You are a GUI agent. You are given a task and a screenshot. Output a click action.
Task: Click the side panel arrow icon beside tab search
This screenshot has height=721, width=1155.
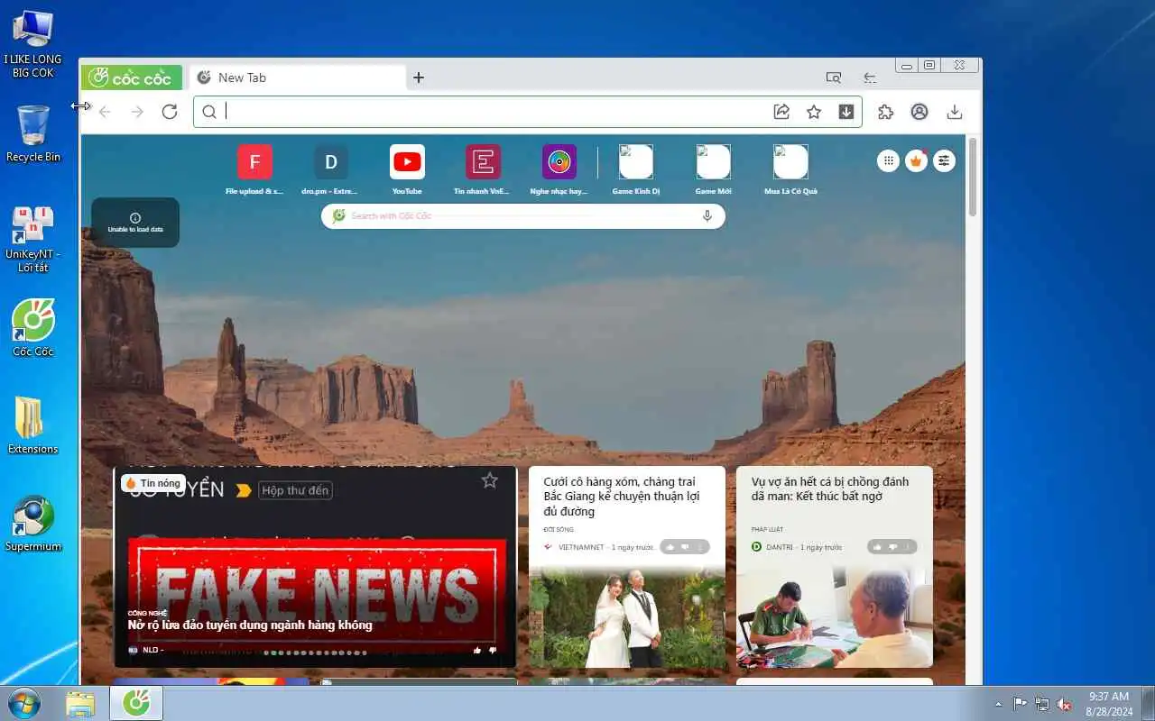[870, 78]
